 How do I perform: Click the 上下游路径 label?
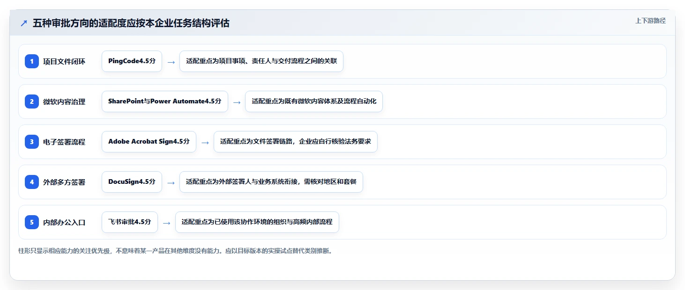tap(650, 21)
